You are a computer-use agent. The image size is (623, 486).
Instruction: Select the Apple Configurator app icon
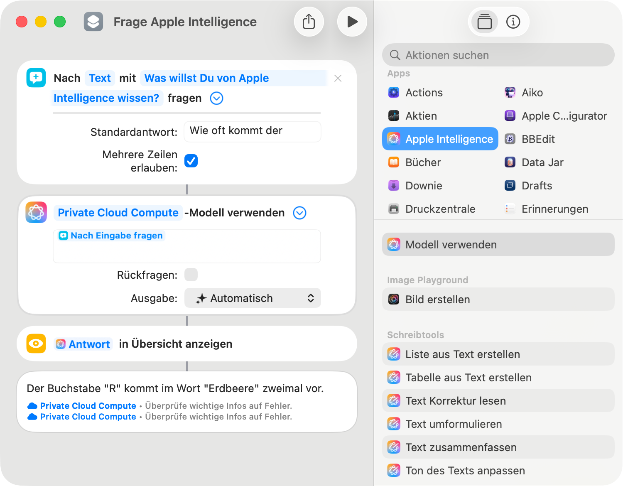click(x=510, y=115)
